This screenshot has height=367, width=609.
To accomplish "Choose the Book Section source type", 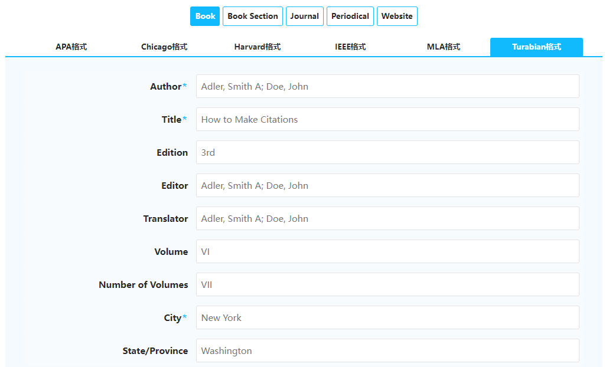I will (x=252, y=17).
